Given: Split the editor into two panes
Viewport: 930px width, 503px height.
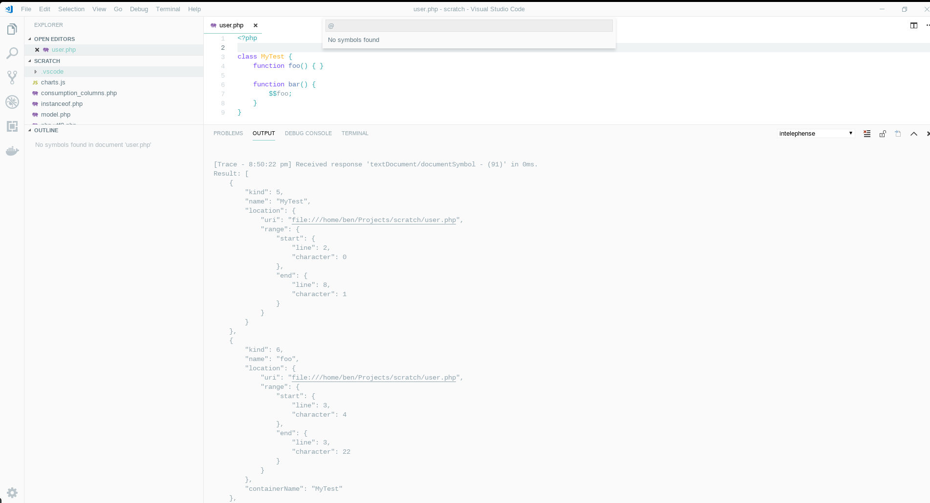Looking at the screenshot, I should 913,25.
